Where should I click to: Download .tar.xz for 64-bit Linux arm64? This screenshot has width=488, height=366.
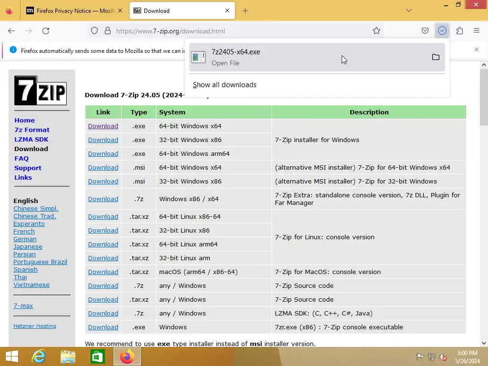103,244
